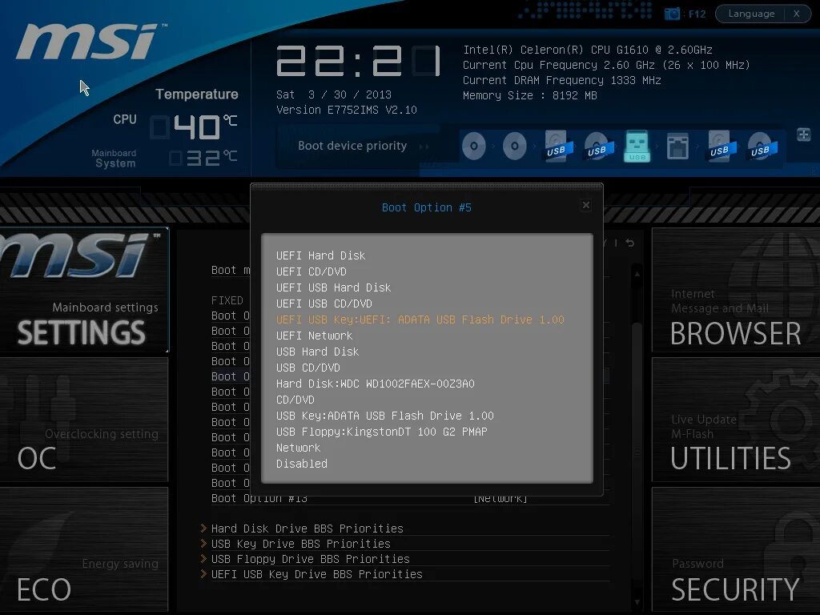Close the Boot Option #5 dialog
Screen dimensions: 820x615
coord(586,205)
